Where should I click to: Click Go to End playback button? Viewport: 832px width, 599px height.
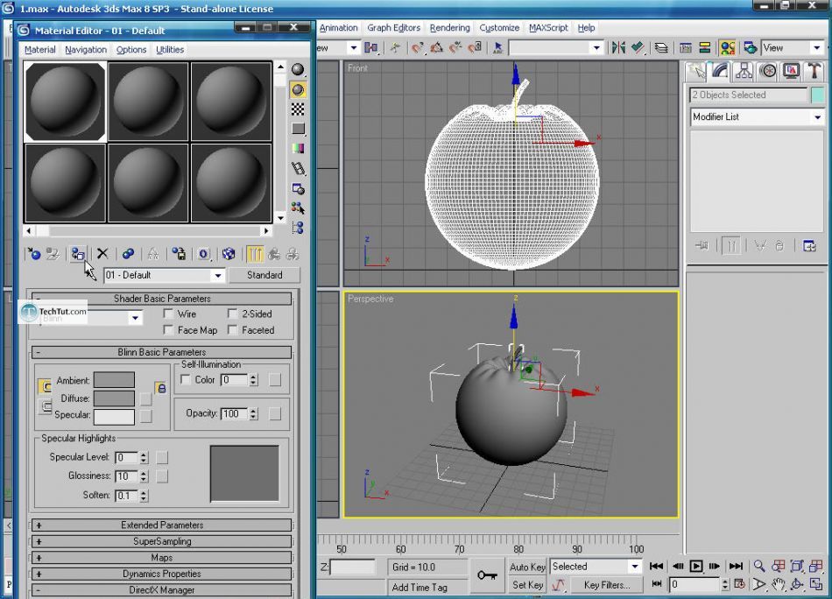(736, 566)
